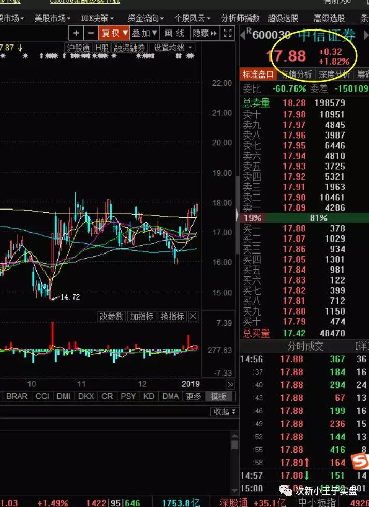Image resolution: width=369 pixels, height=507 pixels.
Task: Select the DKX indicator tab
Action: 86,396
